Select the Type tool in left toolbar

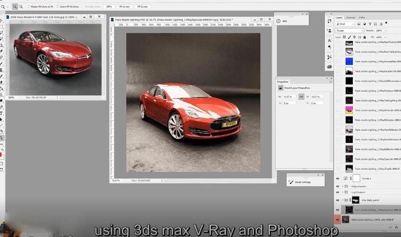click(1, 114)
